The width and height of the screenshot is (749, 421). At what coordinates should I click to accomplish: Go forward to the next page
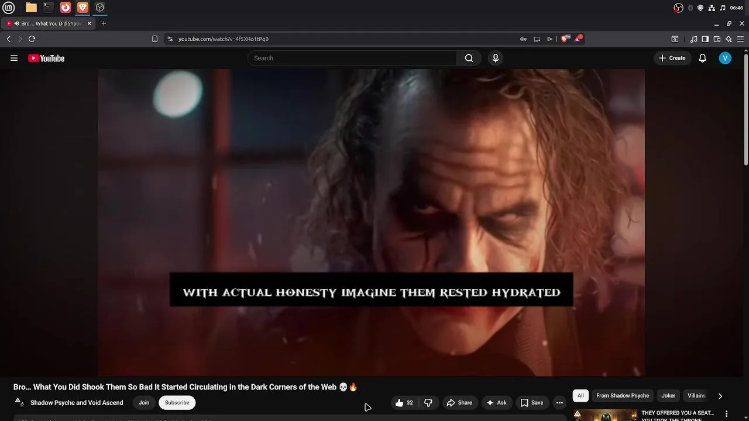click(x=20, y=39)
